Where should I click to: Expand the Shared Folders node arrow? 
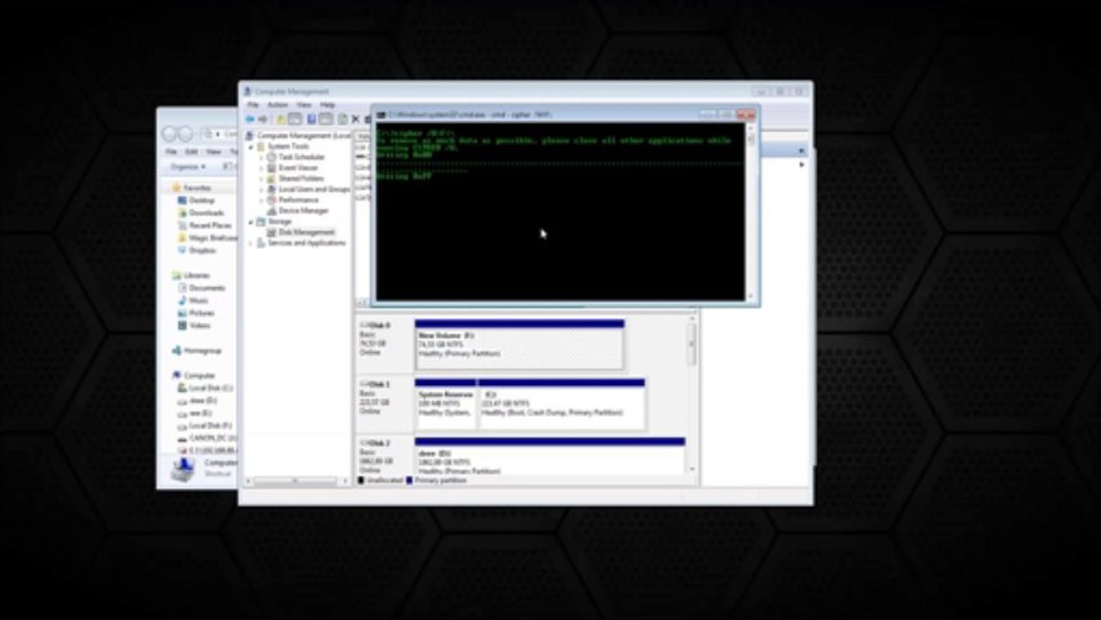262,178
